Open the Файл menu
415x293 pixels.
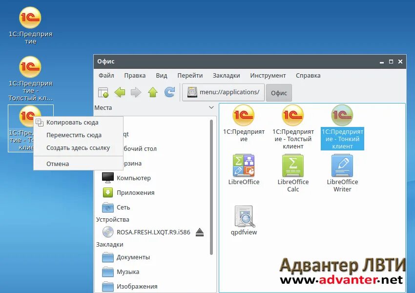click(106, 75)
